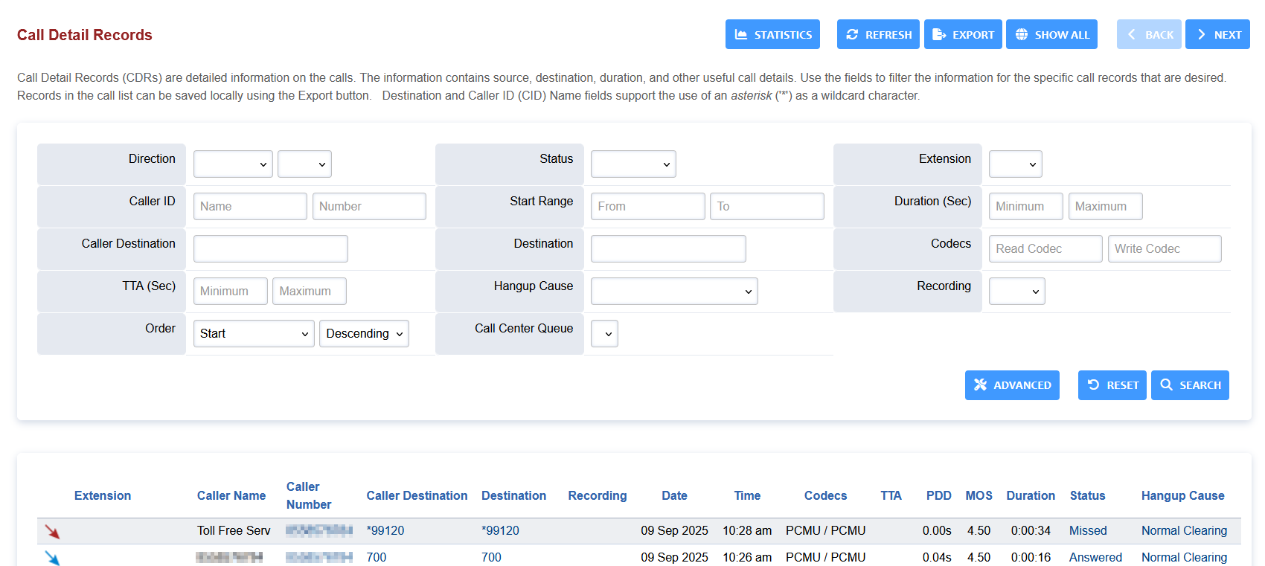
Task: Expand the Recording filter dropdown
Action: coord(1016,292)
